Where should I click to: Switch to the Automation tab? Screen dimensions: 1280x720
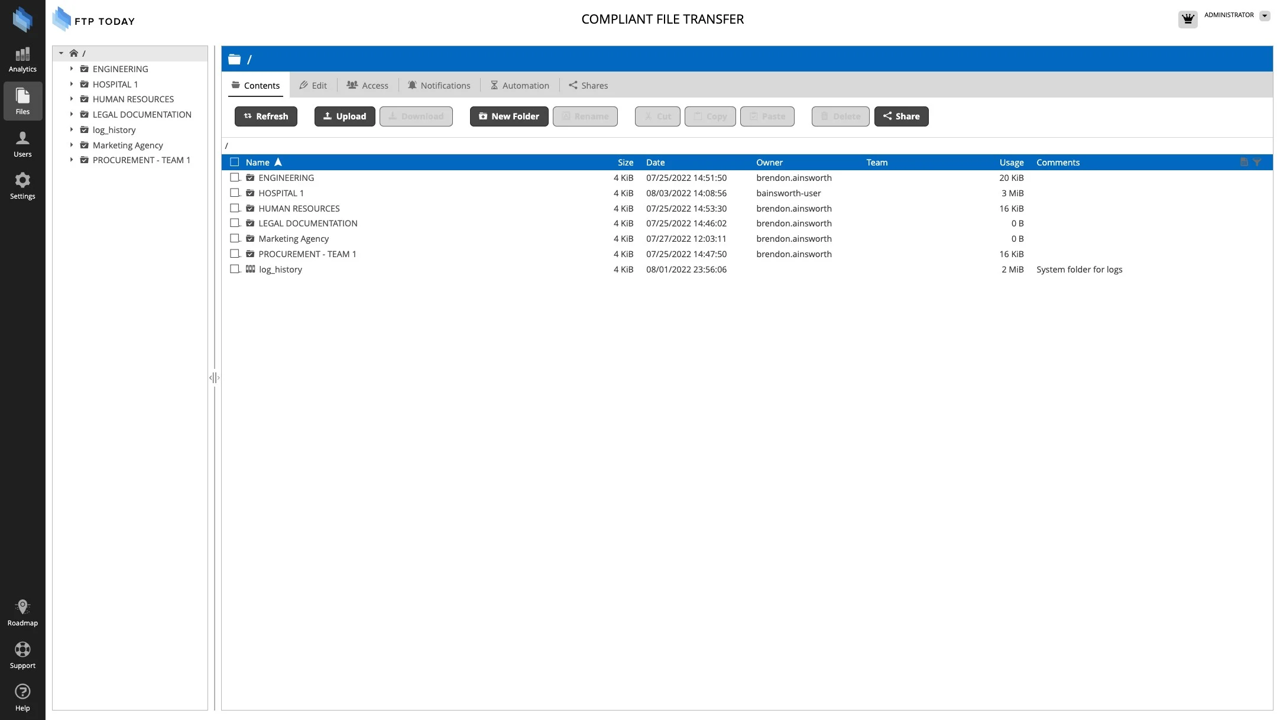520,85
